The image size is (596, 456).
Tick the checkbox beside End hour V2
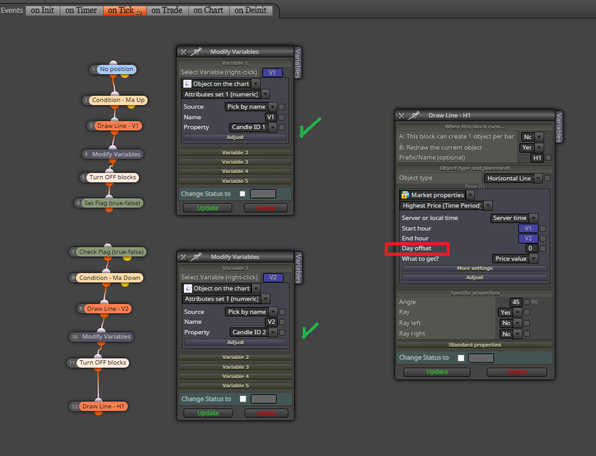(543, 239)
